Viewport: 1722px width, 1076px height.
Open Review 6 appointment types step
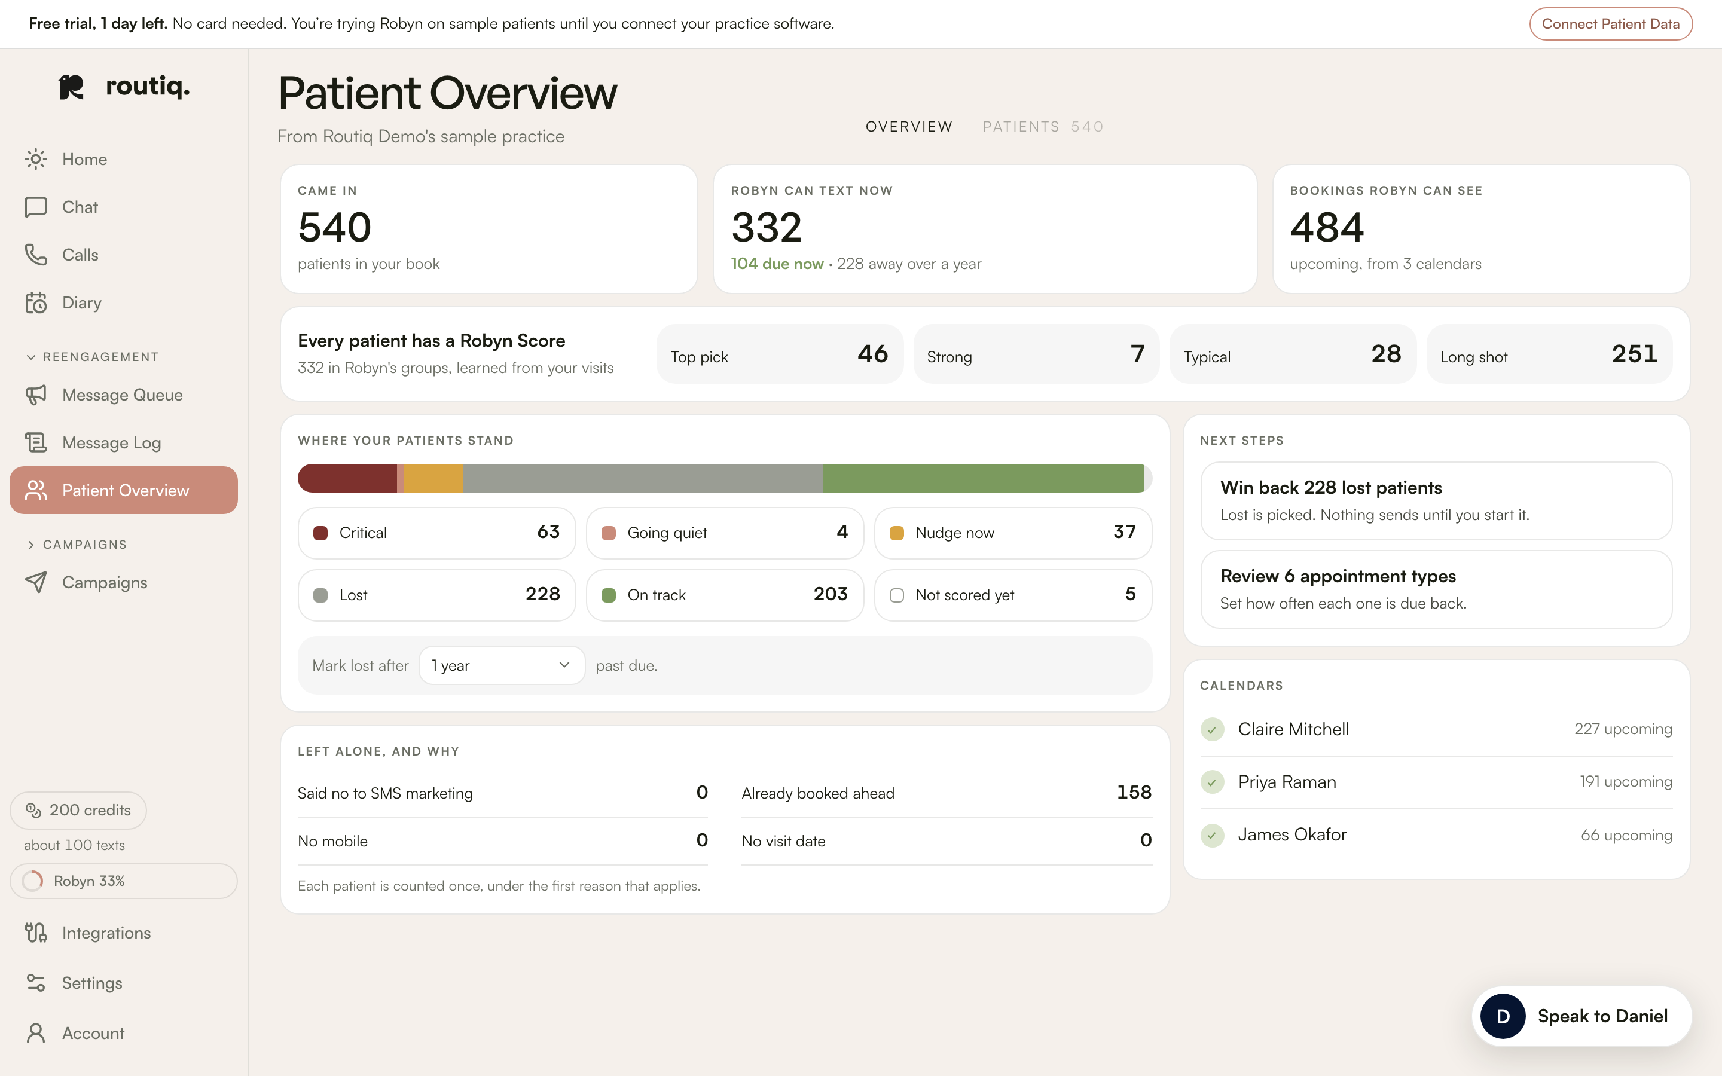coord(1436,589)
